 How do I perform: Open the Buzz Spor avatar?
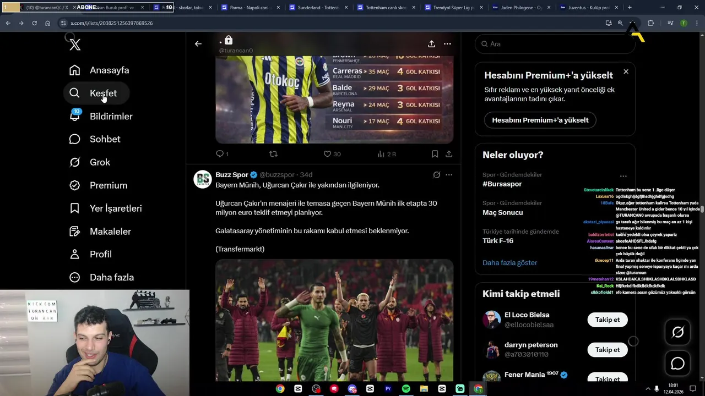(203, 179)
